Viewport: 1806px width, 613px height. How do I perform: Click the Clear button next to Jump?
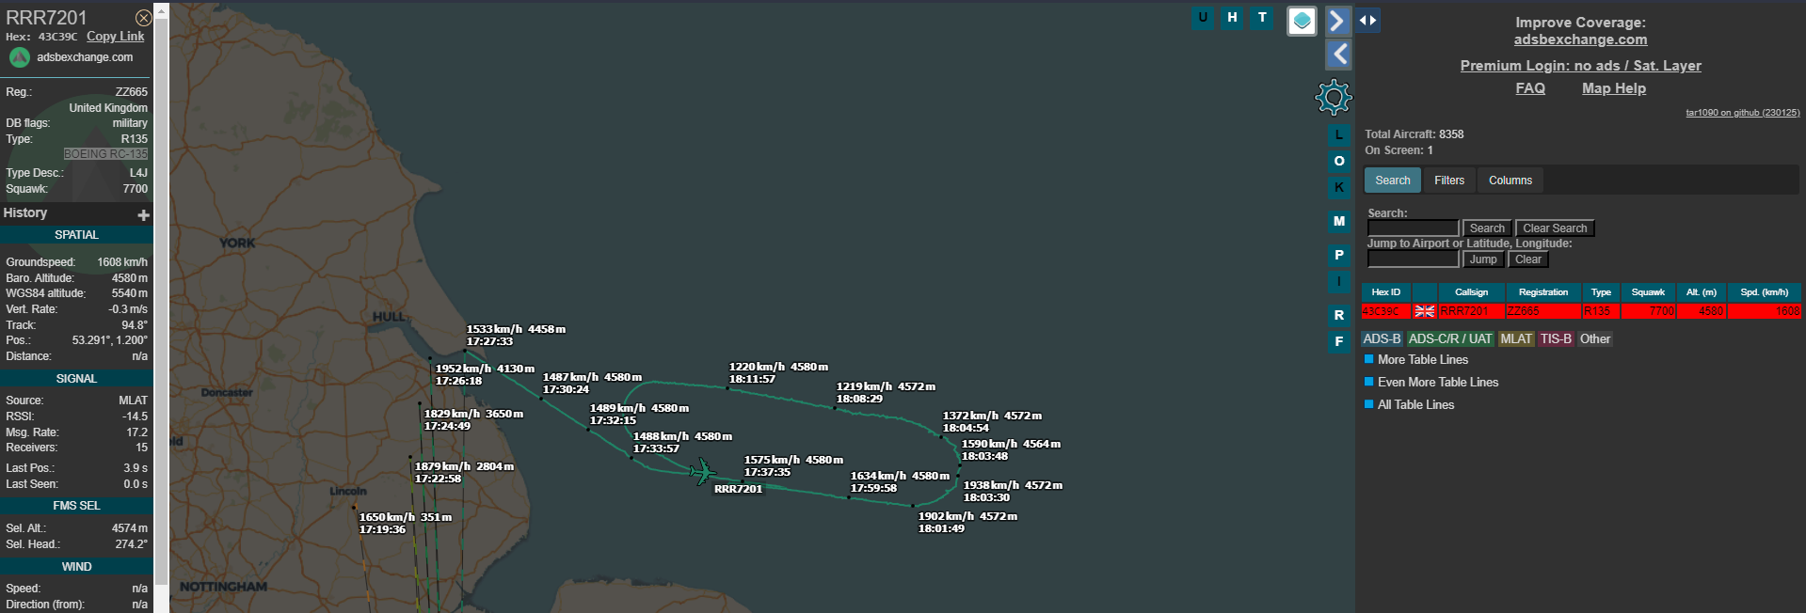click(x=1528, y=259)
